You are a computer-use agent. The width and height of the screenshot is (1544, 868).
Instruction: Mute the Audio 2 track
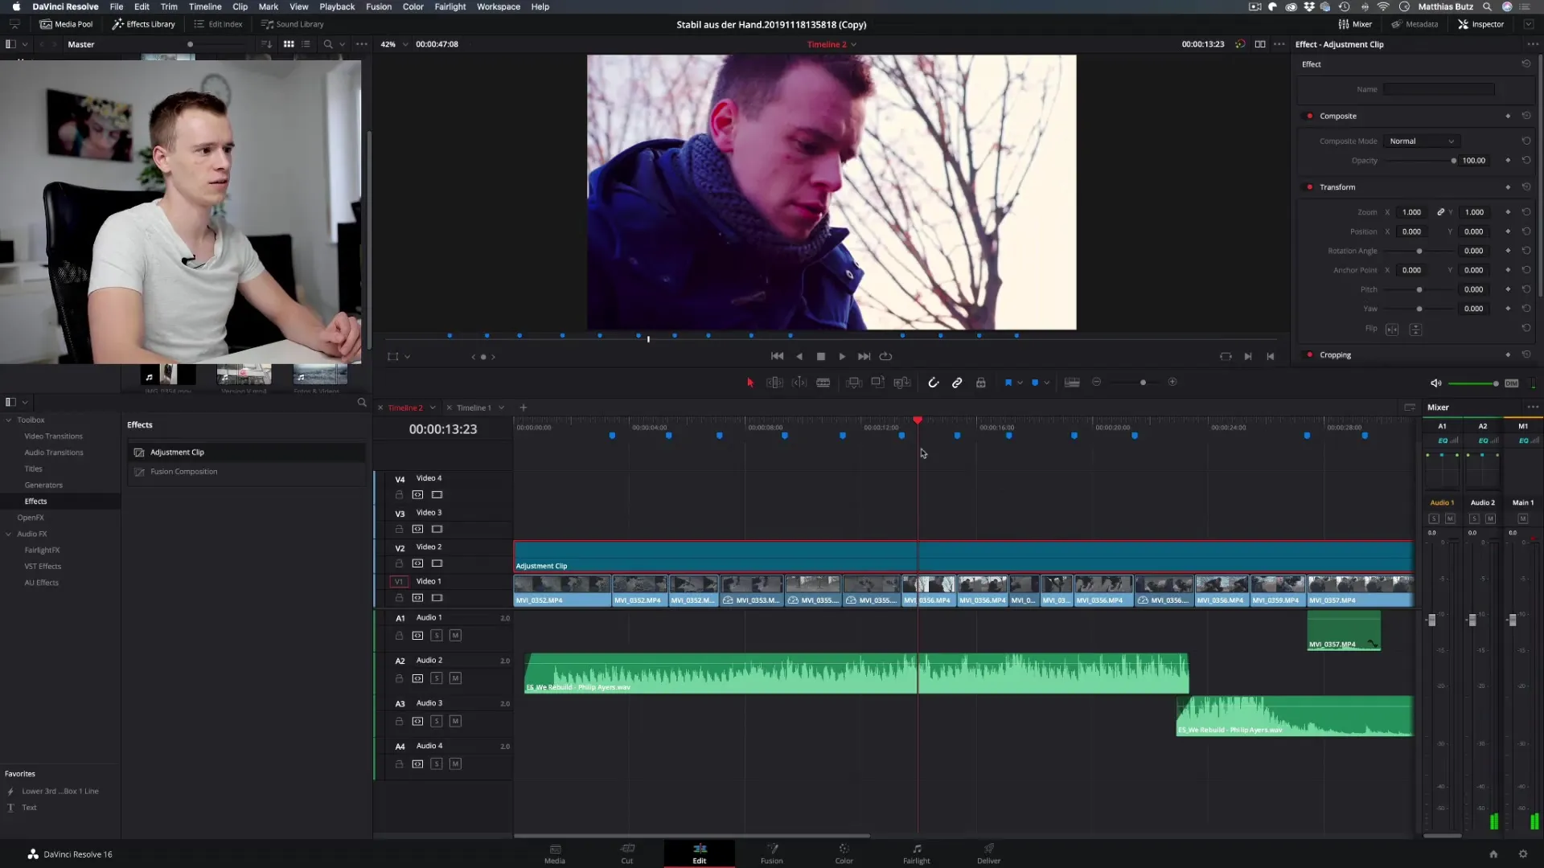point(455,679)
